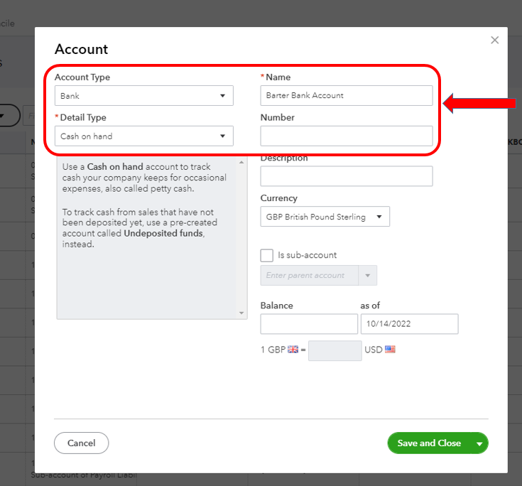Click Save and Close button
522x486 pixels.
click(429, 443)
